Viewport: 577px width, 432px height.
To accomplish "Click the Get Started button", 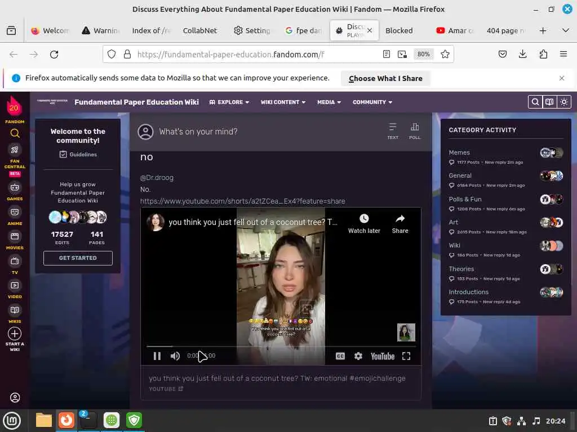I will 78,258.
